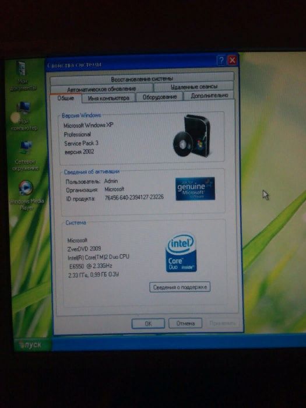Viewport: 306px width, 408px height.
Task: Switch to Восстановление системы tab
Action: [x=142, y=79]
